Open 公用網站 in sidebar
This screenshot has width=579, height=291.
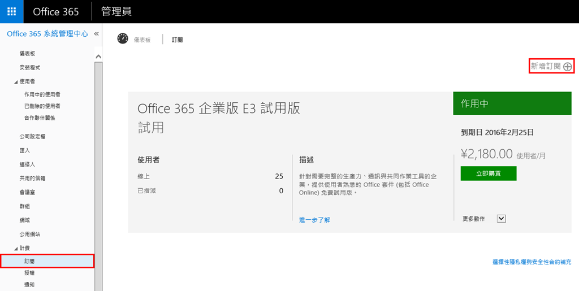[30, 234]
